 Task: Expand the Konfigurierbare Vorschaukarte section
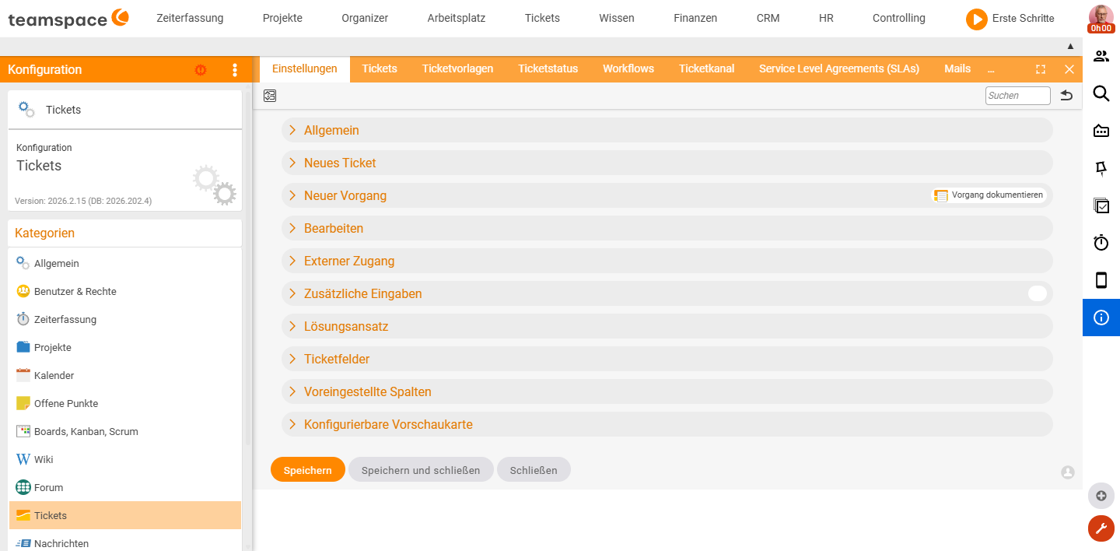tap(667, 424)
